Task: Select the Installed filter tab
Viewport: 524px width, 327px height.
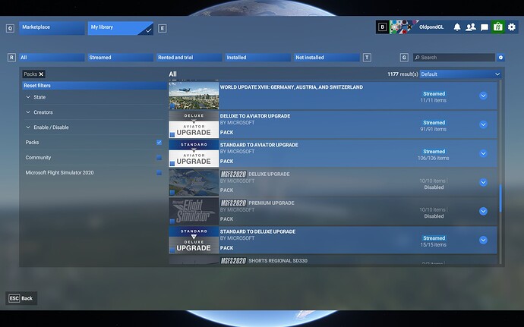Action: pos(258,58)
